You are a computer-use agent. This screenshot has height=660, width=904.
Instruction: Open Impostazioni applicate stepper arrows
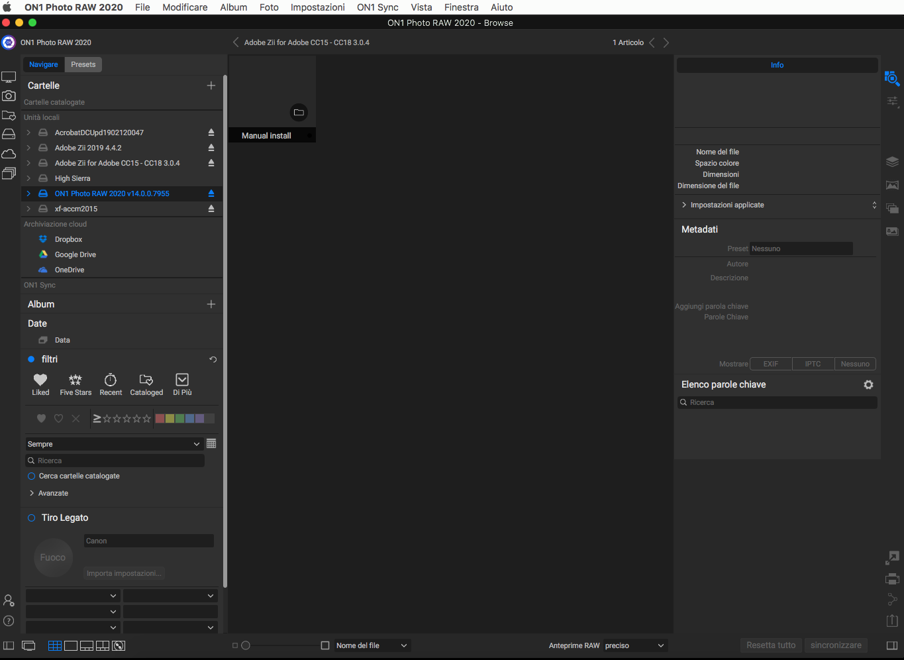874,205
